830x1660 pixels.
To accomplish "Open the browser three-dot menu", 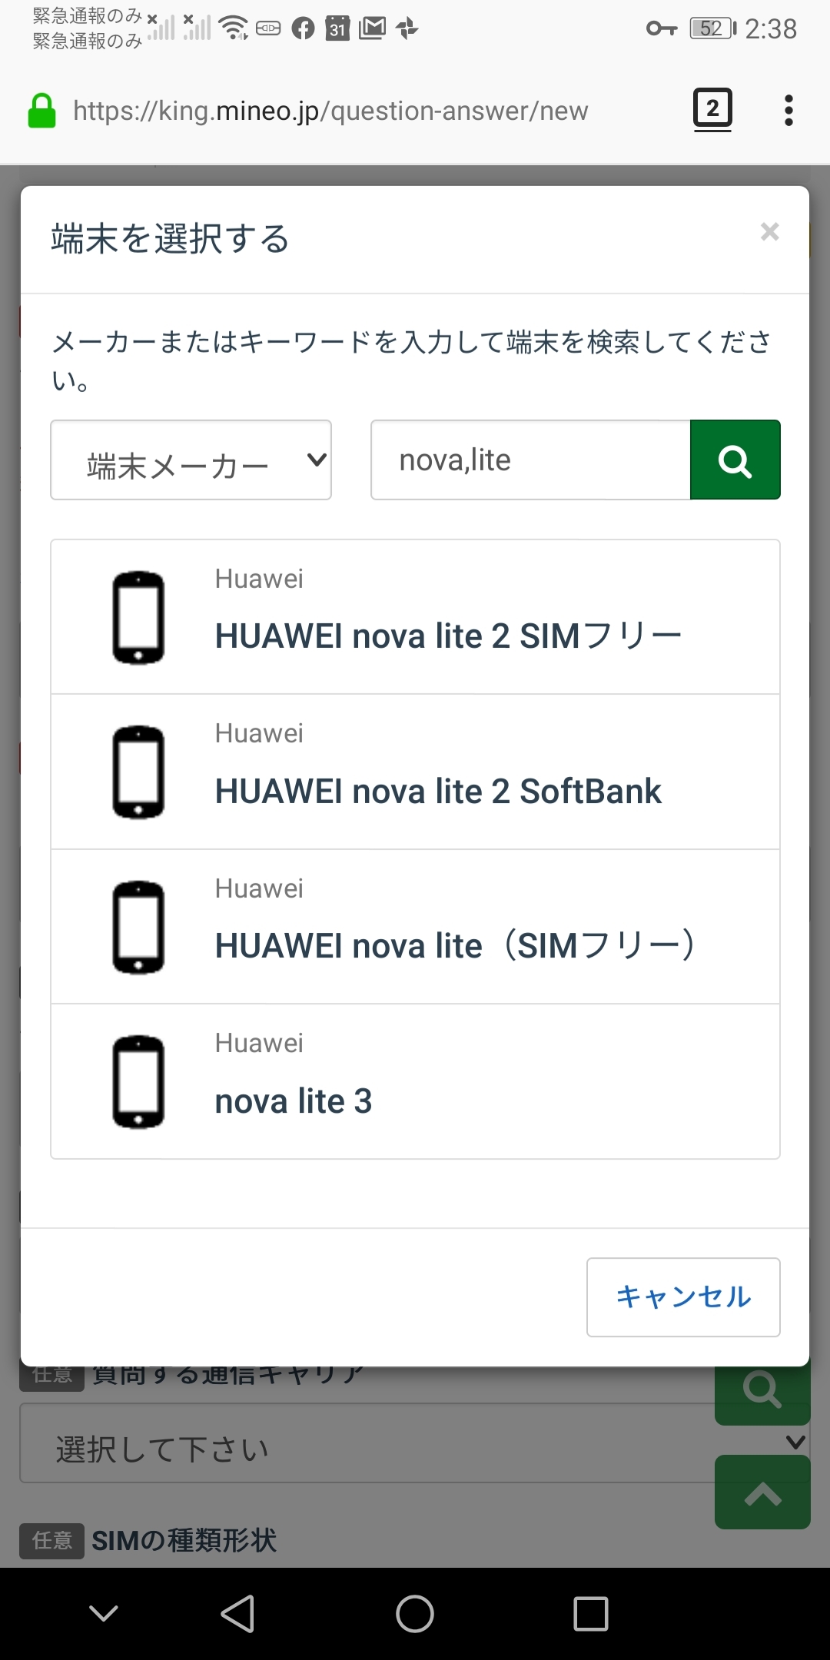I will pos(788,111).
